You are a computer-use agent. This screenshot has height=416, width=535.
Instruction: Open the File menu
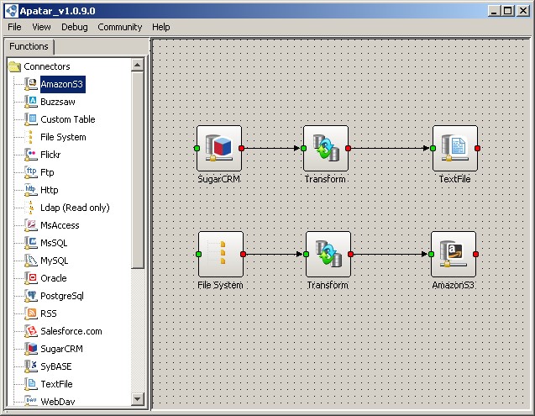(14, 27)
